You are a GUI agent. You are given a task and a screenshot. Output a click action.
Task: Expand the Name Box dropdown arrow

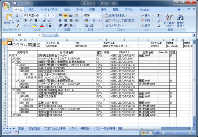point(40,35)
